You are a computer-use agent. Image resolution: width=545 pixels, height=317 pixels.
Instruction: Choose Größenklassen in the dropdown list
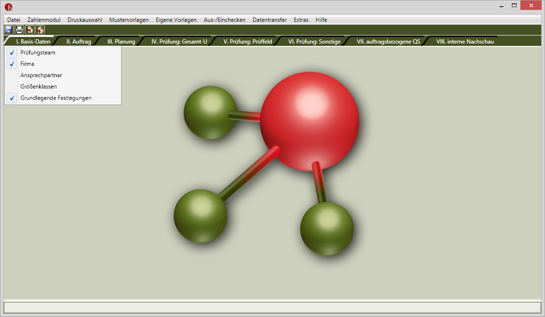[x=39, y=87]
